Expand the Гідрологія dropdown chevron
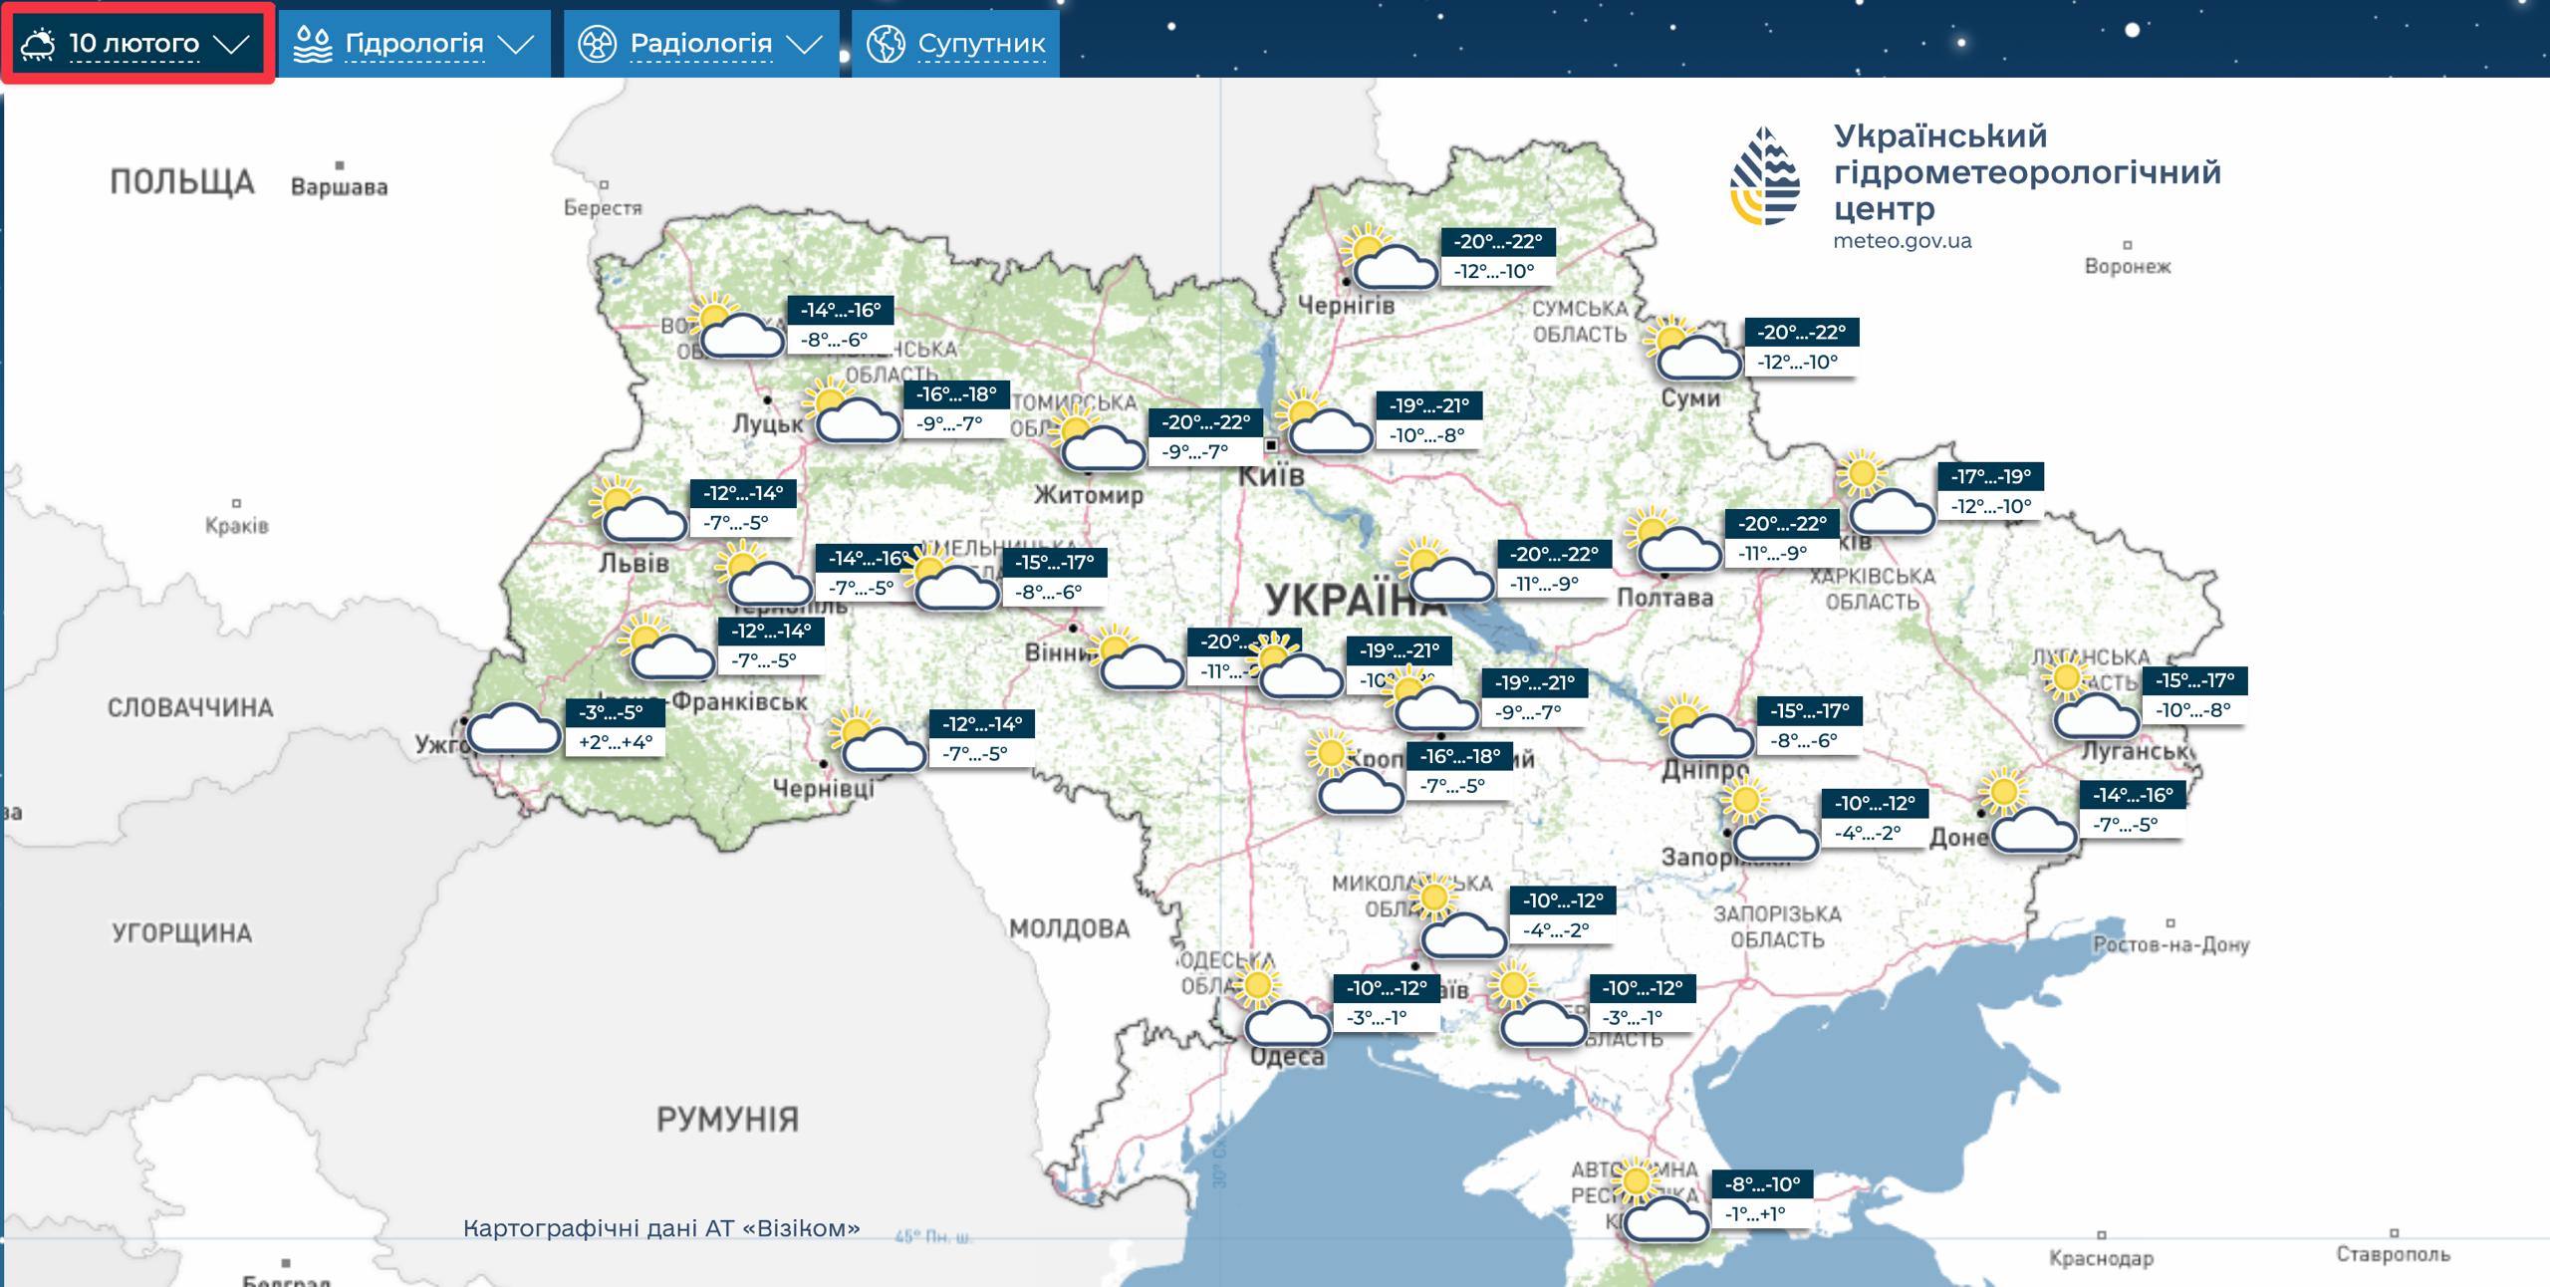Image resolution: width=2550 pixels, height=1287 pixels. pos(516,44)
